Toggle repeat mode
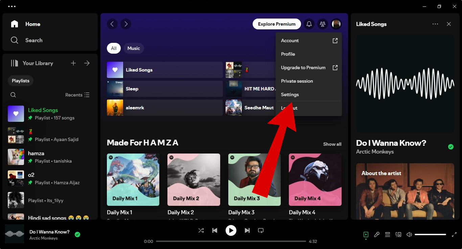462x249 pixels. pos(261,230)
